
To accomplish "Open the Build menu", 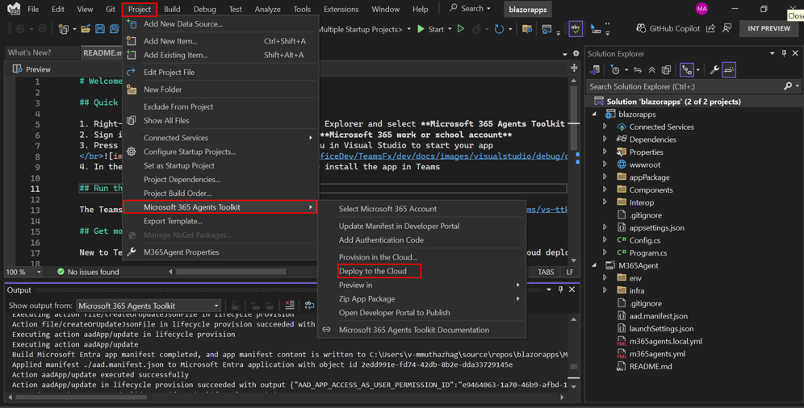I will [172, 9].
